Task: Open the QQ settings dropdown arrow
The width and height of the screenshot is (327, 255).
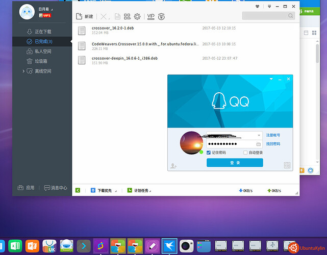Action: pyautogui.click(x=271, y=79)
